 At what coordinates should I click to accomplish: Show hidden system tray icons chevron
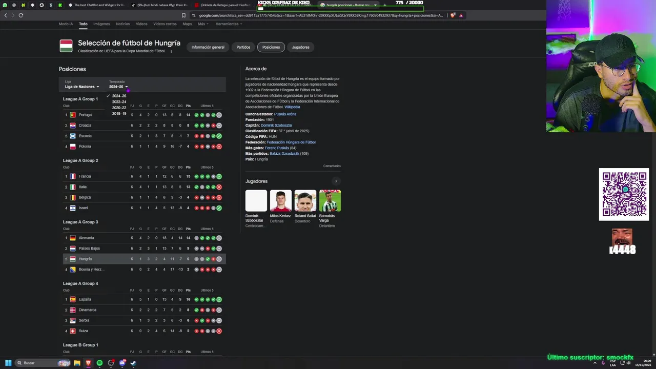594,363
